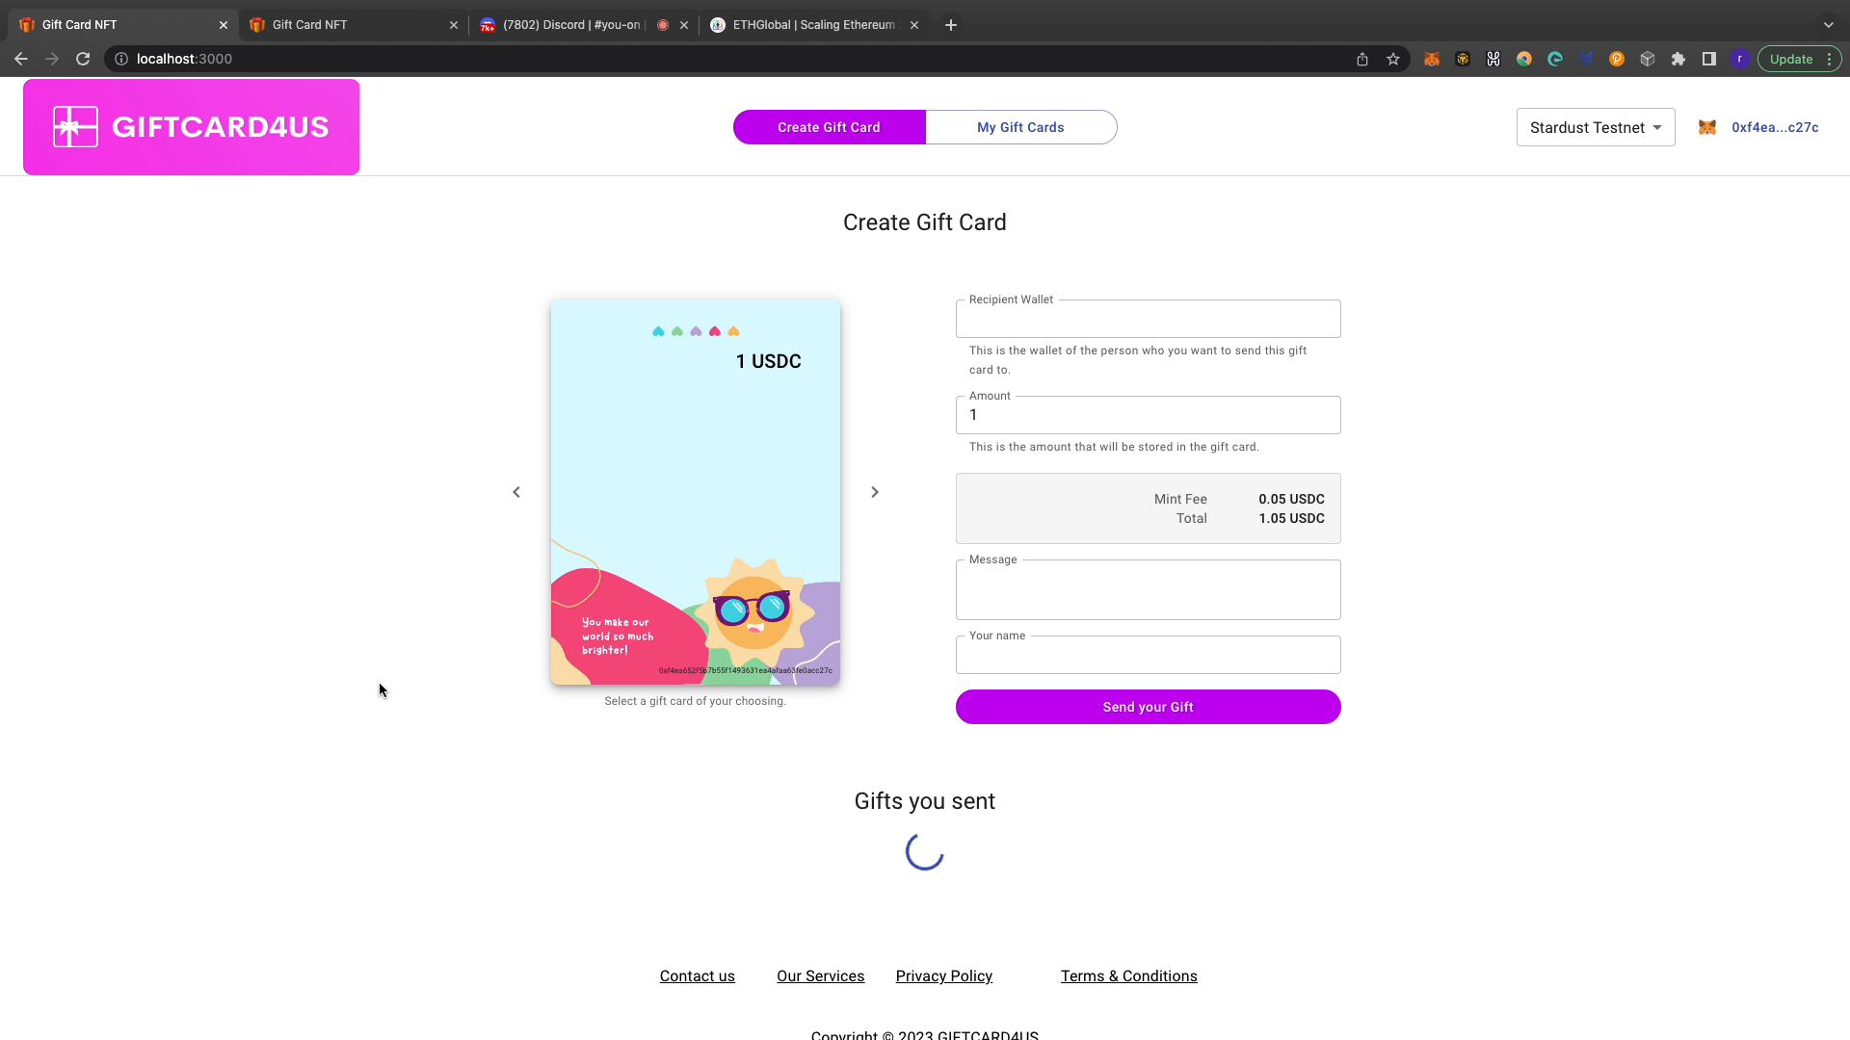Switch to the My Gift Cards tab

[x=1021, y=127]
